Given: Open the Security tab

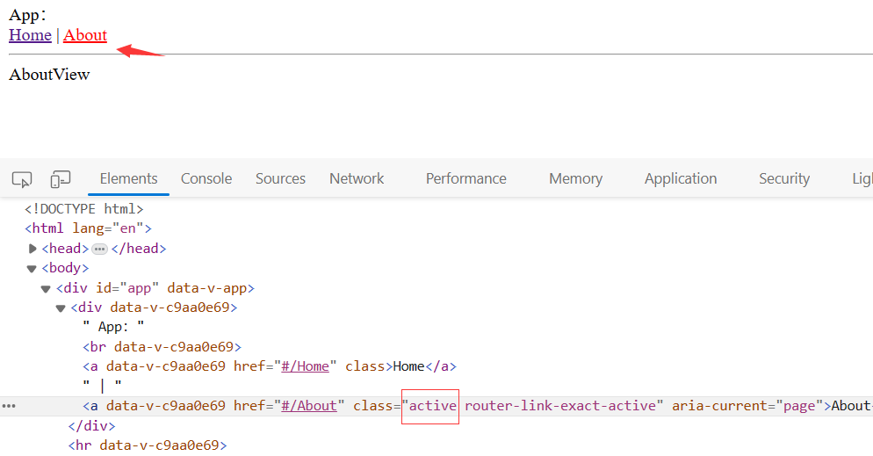Looking at the screenshot, I should pos(784,178).
